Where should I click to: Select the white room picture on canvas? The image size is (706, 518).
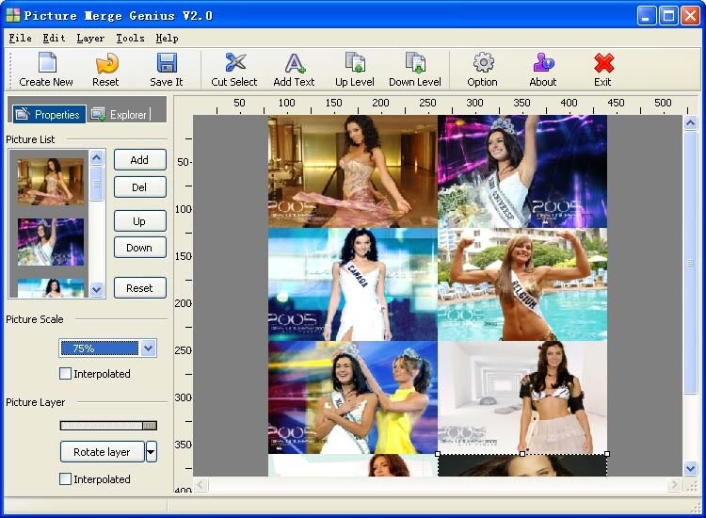(522, 397)
